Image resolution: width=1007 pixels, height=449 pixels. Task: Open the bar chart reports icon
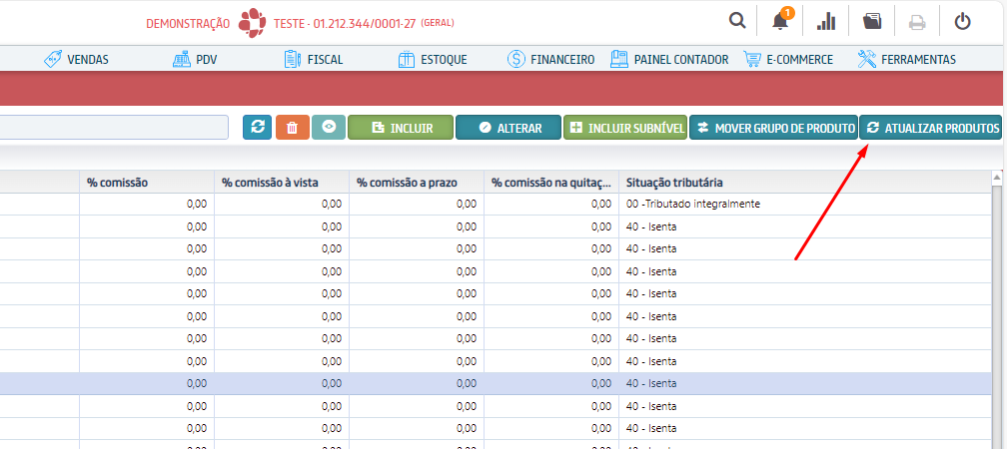[826, 21]
